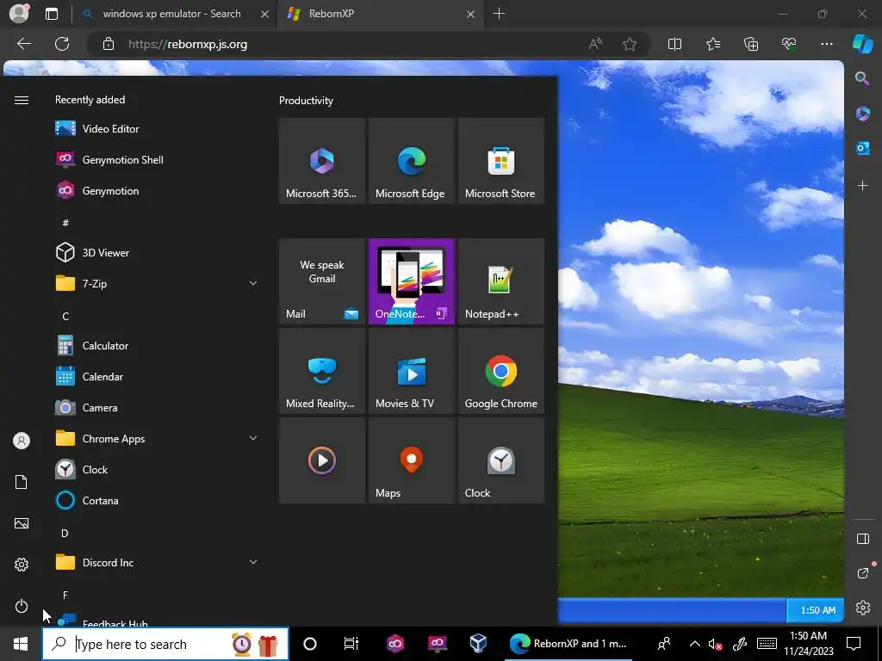Open the Movies & TV tile

tap(411, 371)
